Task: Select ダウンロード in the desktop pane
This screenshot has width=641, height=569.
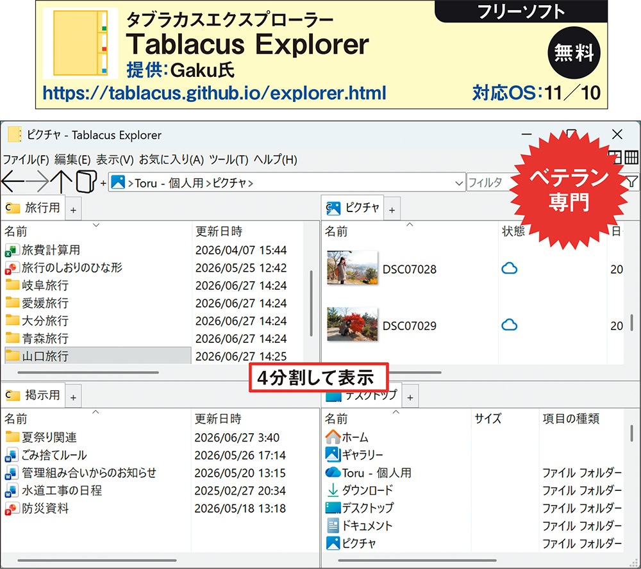Action: 359,490
